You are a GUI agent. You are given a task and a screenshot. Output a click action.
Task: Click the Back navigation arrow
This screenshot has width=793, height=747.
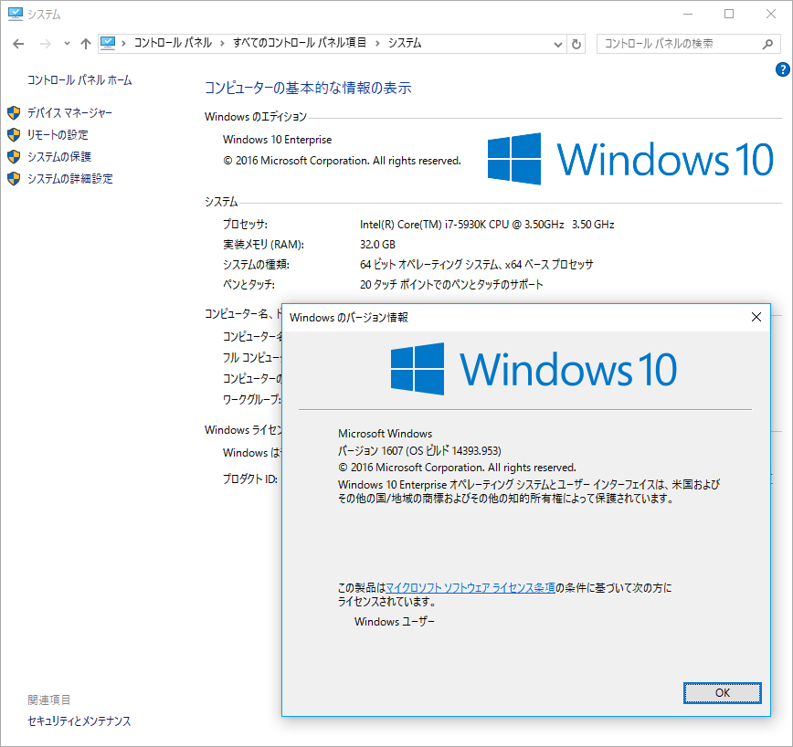click(x=19, y=44)
